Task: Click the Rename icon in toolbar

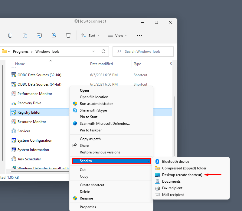Action: [x=39, y=35]
